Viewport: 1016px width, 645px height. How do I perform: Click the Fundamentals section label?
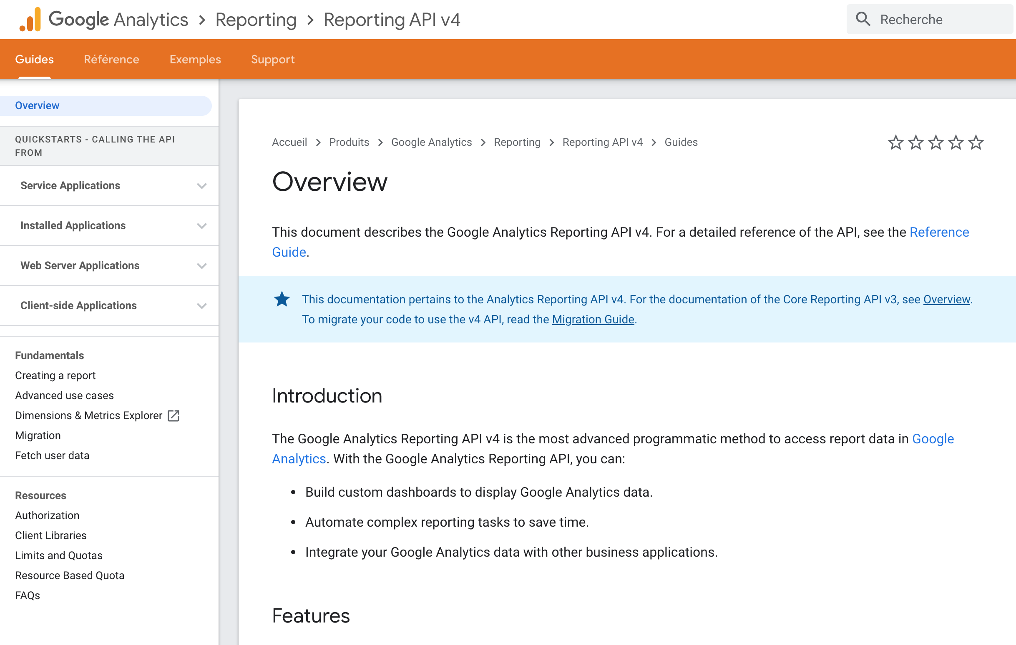[x=49, y=356]
